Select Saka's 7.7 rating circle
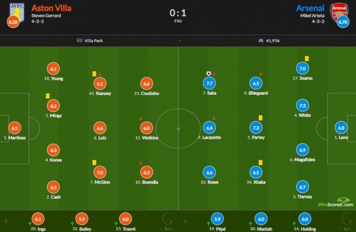Viewport: 356px width, 232px height. (x=209, y=84)
